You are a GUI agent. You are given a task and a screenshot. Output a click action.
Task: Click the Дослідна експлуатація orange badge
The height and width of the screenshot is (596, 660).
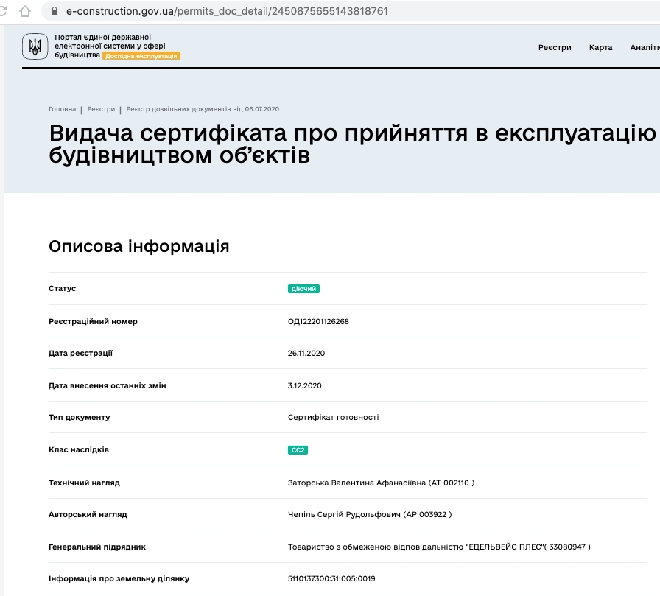[x=141, y=56]
